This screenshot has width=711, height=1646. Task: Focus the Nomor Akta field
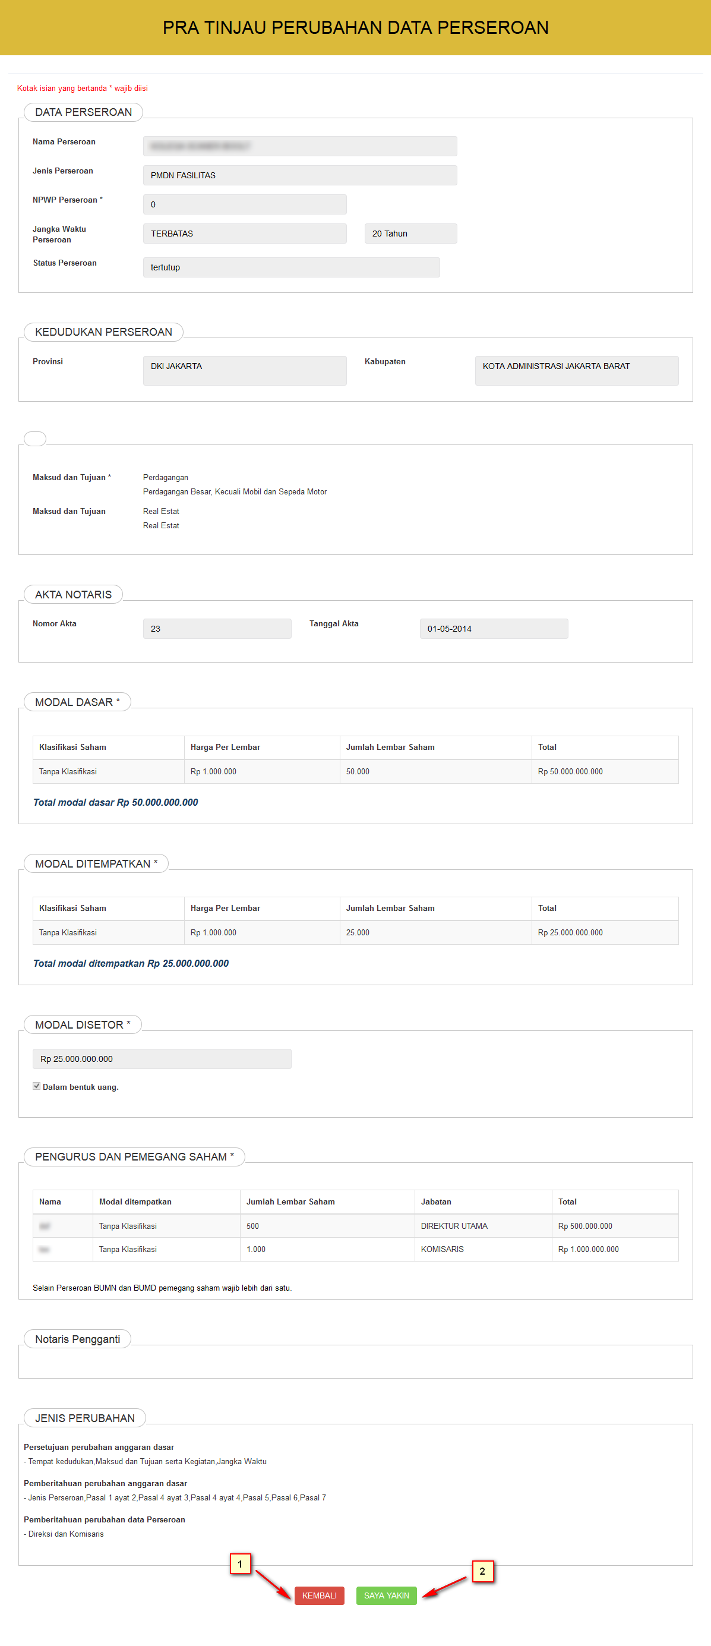217,628
